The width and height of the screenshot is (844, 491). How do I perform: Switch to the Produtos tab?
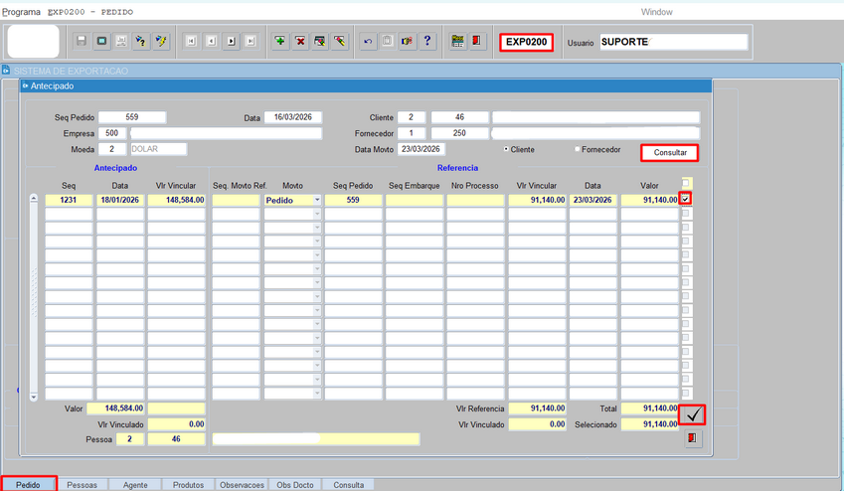188,484
